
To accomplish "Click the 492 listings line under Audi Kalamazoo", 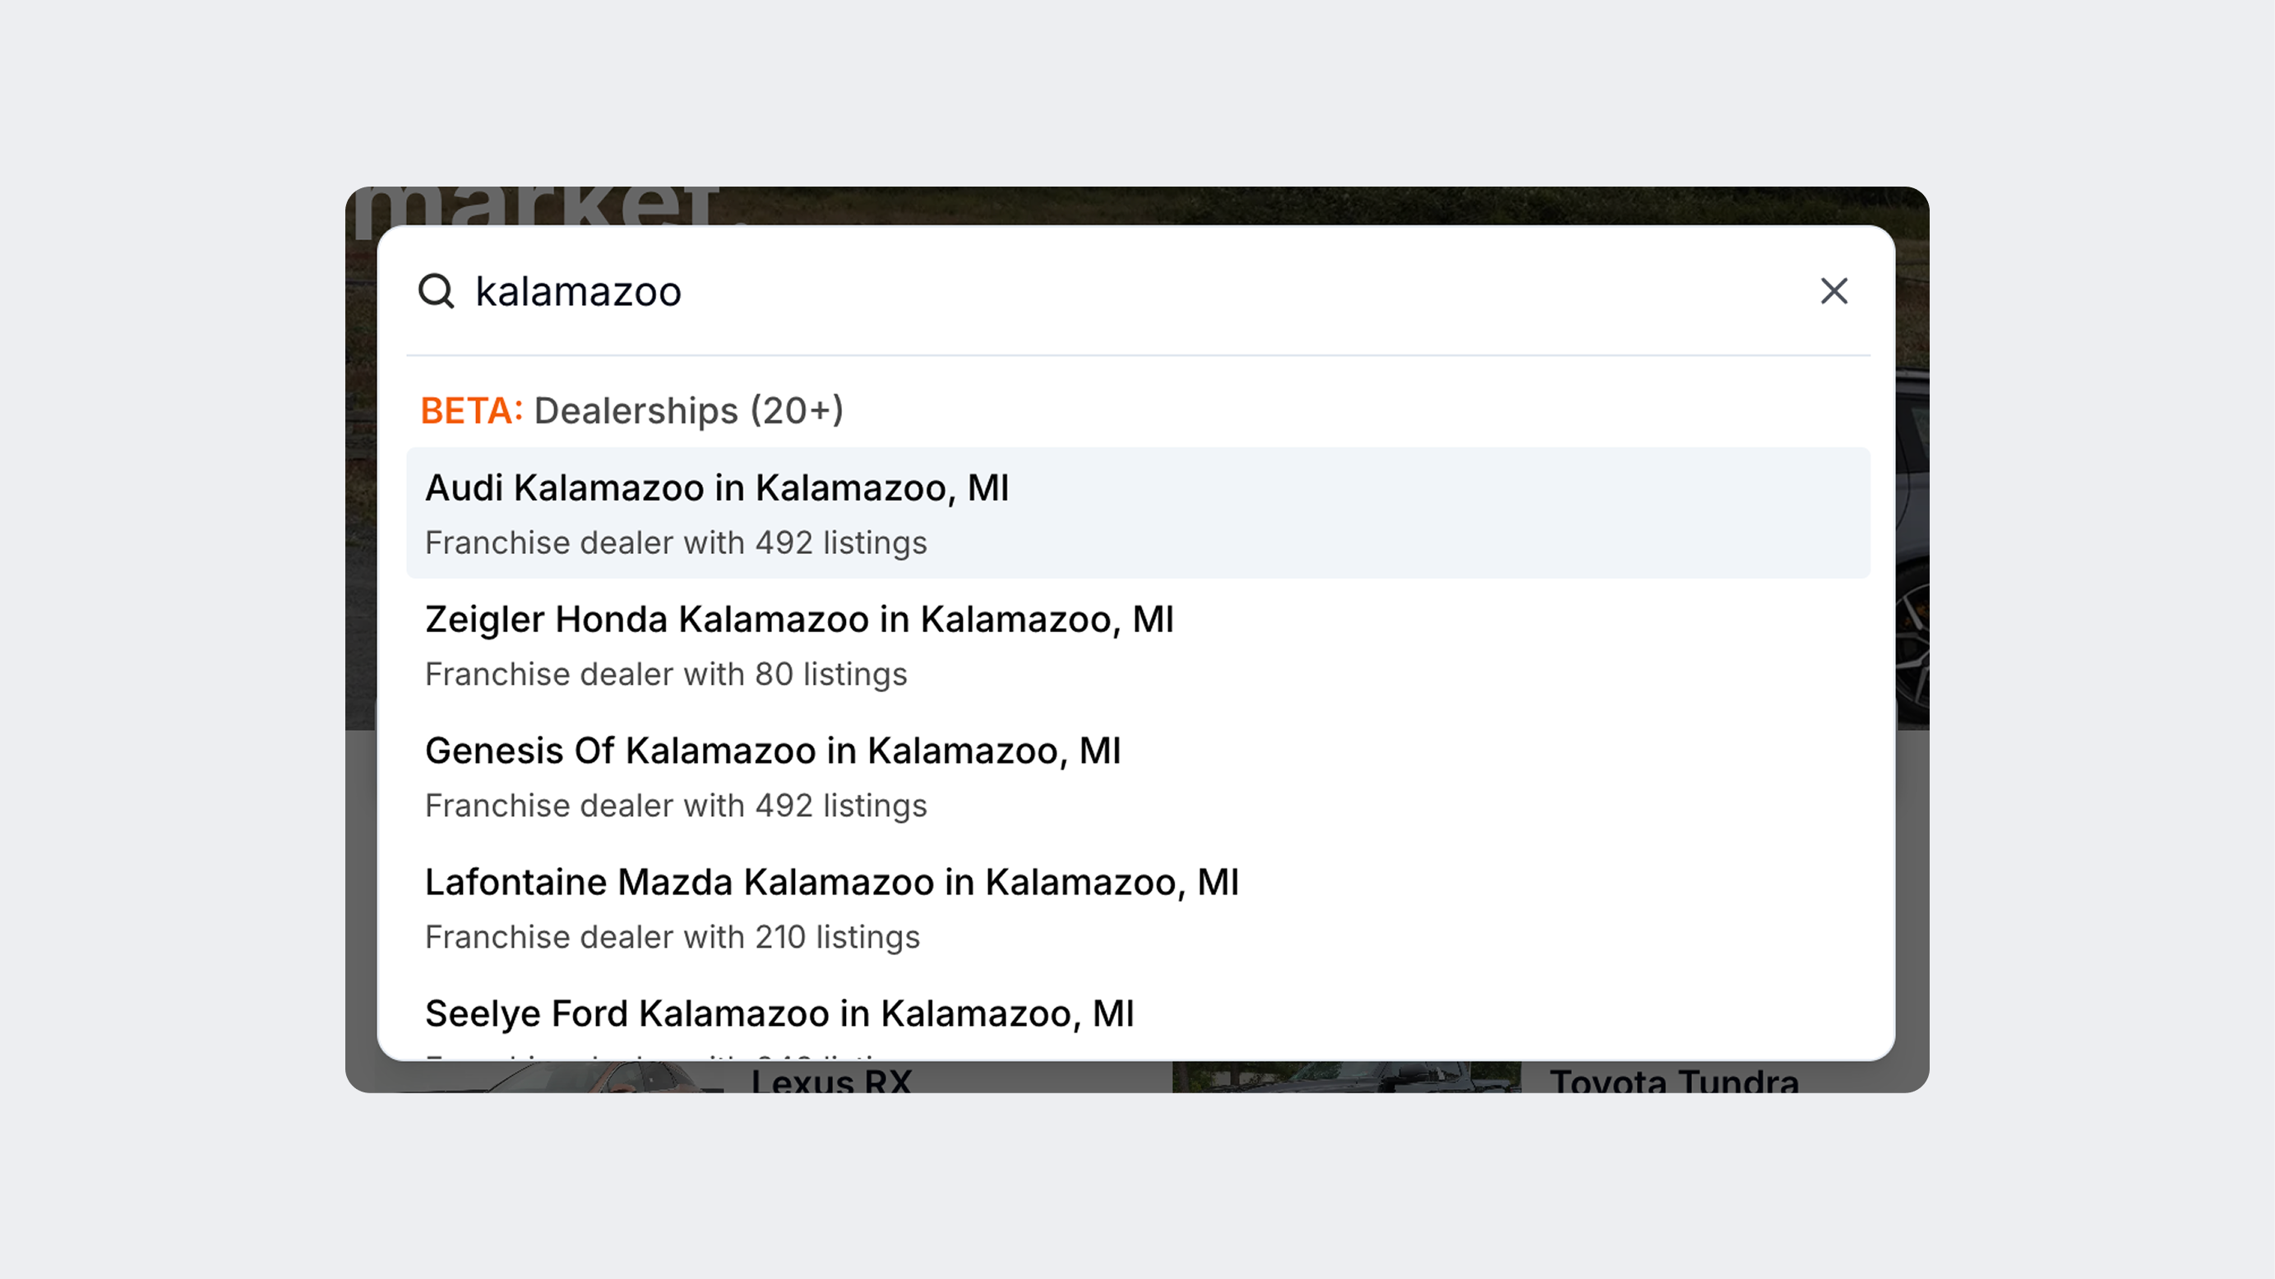I will [x=676, y=543].
